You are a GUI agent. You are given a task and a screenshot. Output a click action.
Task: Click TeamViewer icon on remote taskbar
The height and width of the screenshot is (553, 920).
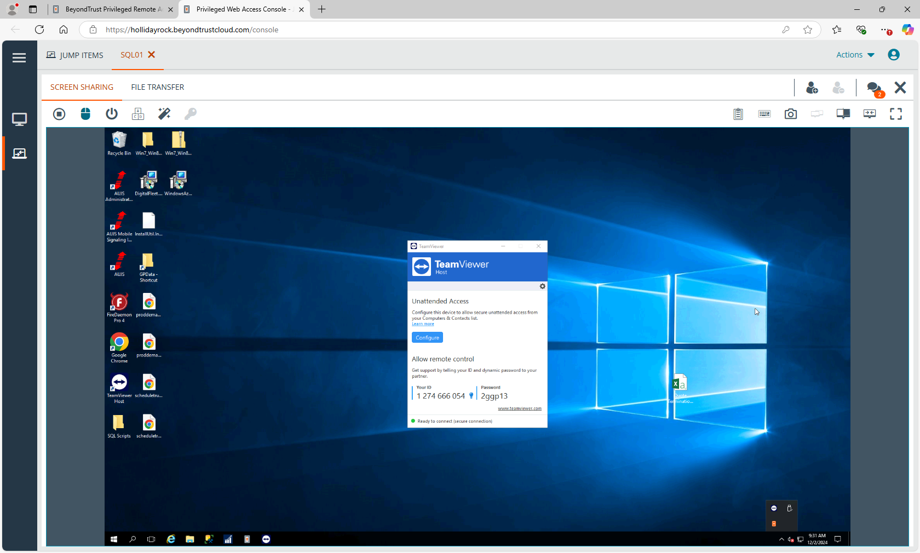point(266,539)
